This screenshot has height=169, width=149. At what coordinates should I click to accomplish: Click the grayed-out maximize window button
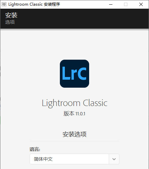(126, 4)
